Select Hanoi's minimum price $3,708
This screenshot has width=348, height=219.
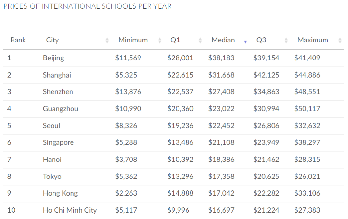click(x=126, y=159)
